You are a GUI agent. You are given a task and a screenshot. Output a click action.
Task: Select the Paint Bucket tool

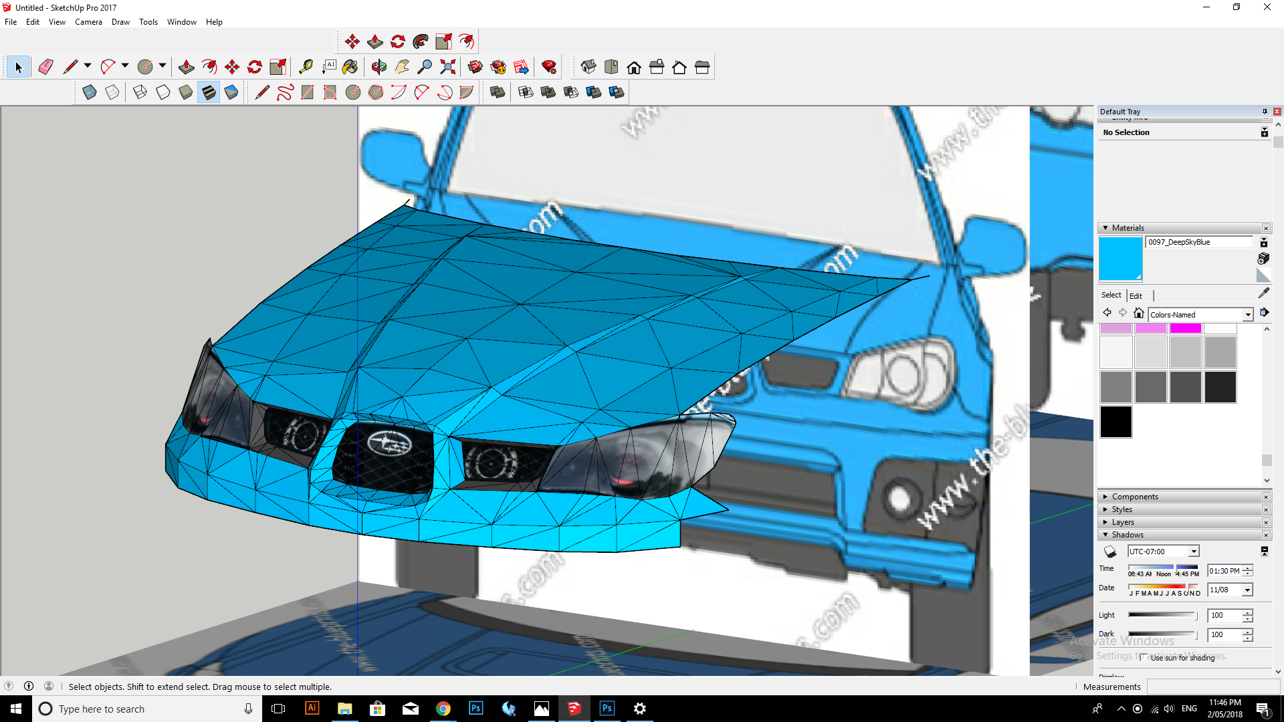[x=350, y=67]
